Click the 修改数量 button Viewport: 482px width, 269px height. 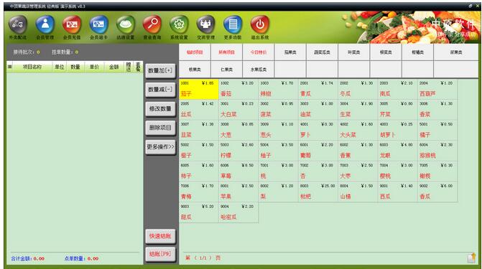(x=160, y=109)
